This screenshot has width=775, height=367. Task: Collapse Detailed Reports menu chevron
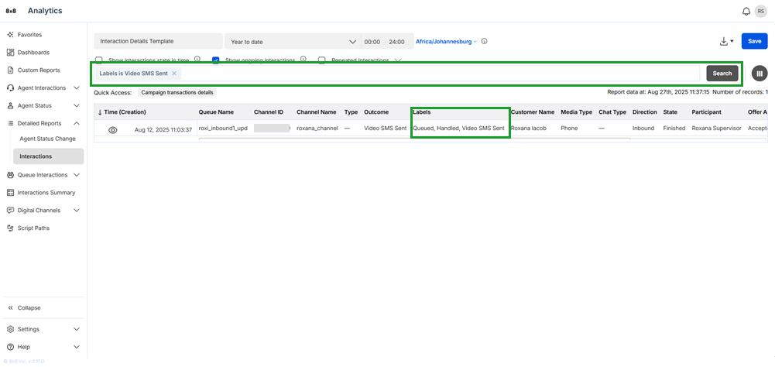[77, 124]
